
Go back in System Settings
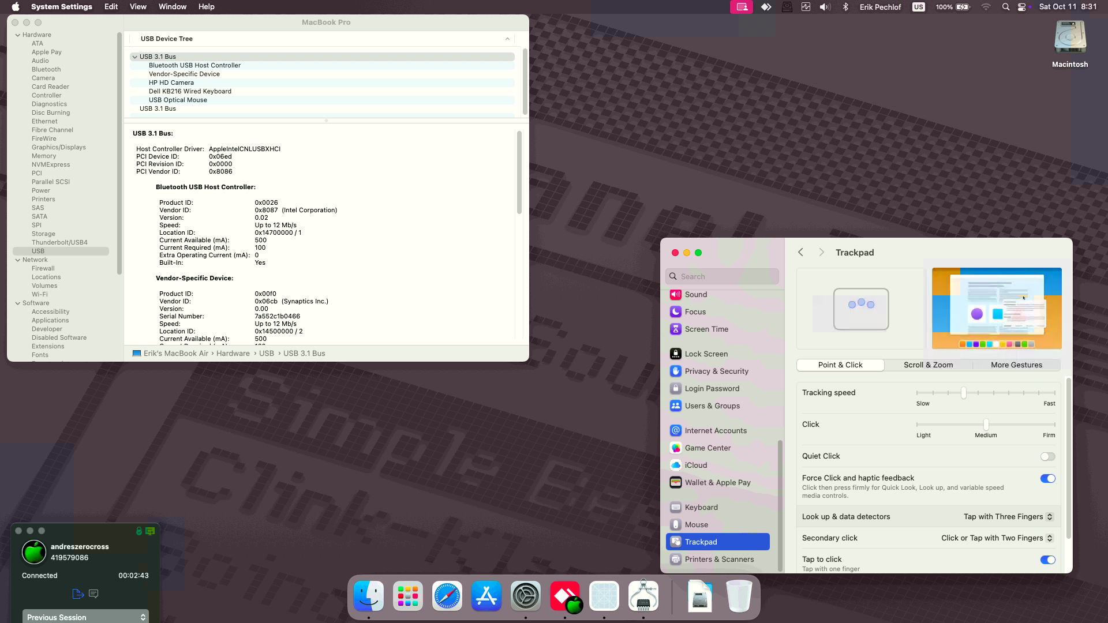click(800, 252)
